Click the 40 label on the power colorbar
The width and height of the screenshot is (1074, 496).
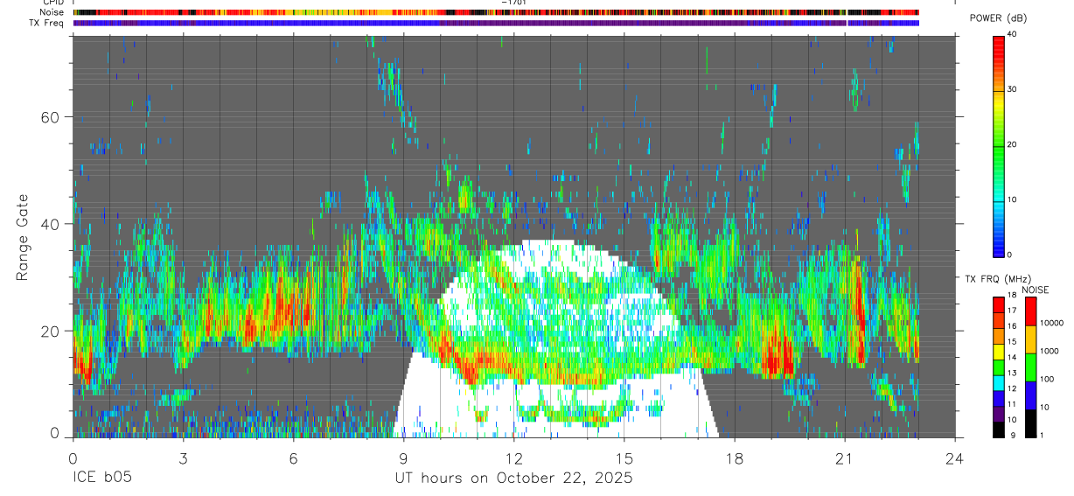(x=1012, y=34)
